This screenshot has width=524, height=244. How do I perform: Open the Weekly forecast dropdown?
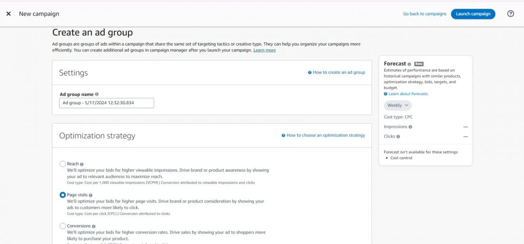(397, 106)
